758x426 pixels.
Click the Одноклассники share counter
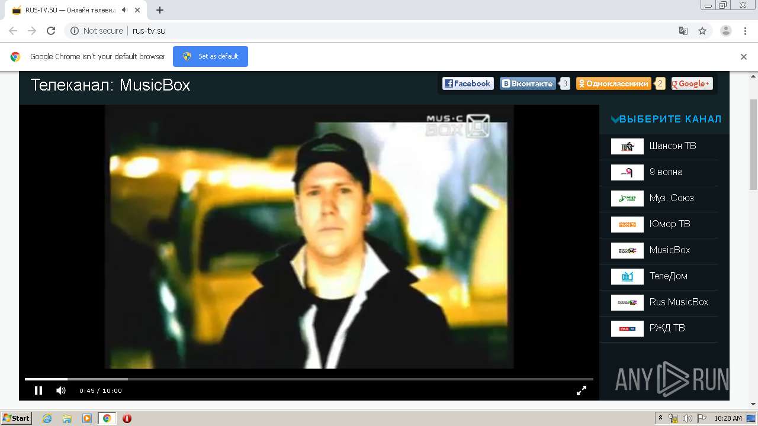click(x=660, y=84)
